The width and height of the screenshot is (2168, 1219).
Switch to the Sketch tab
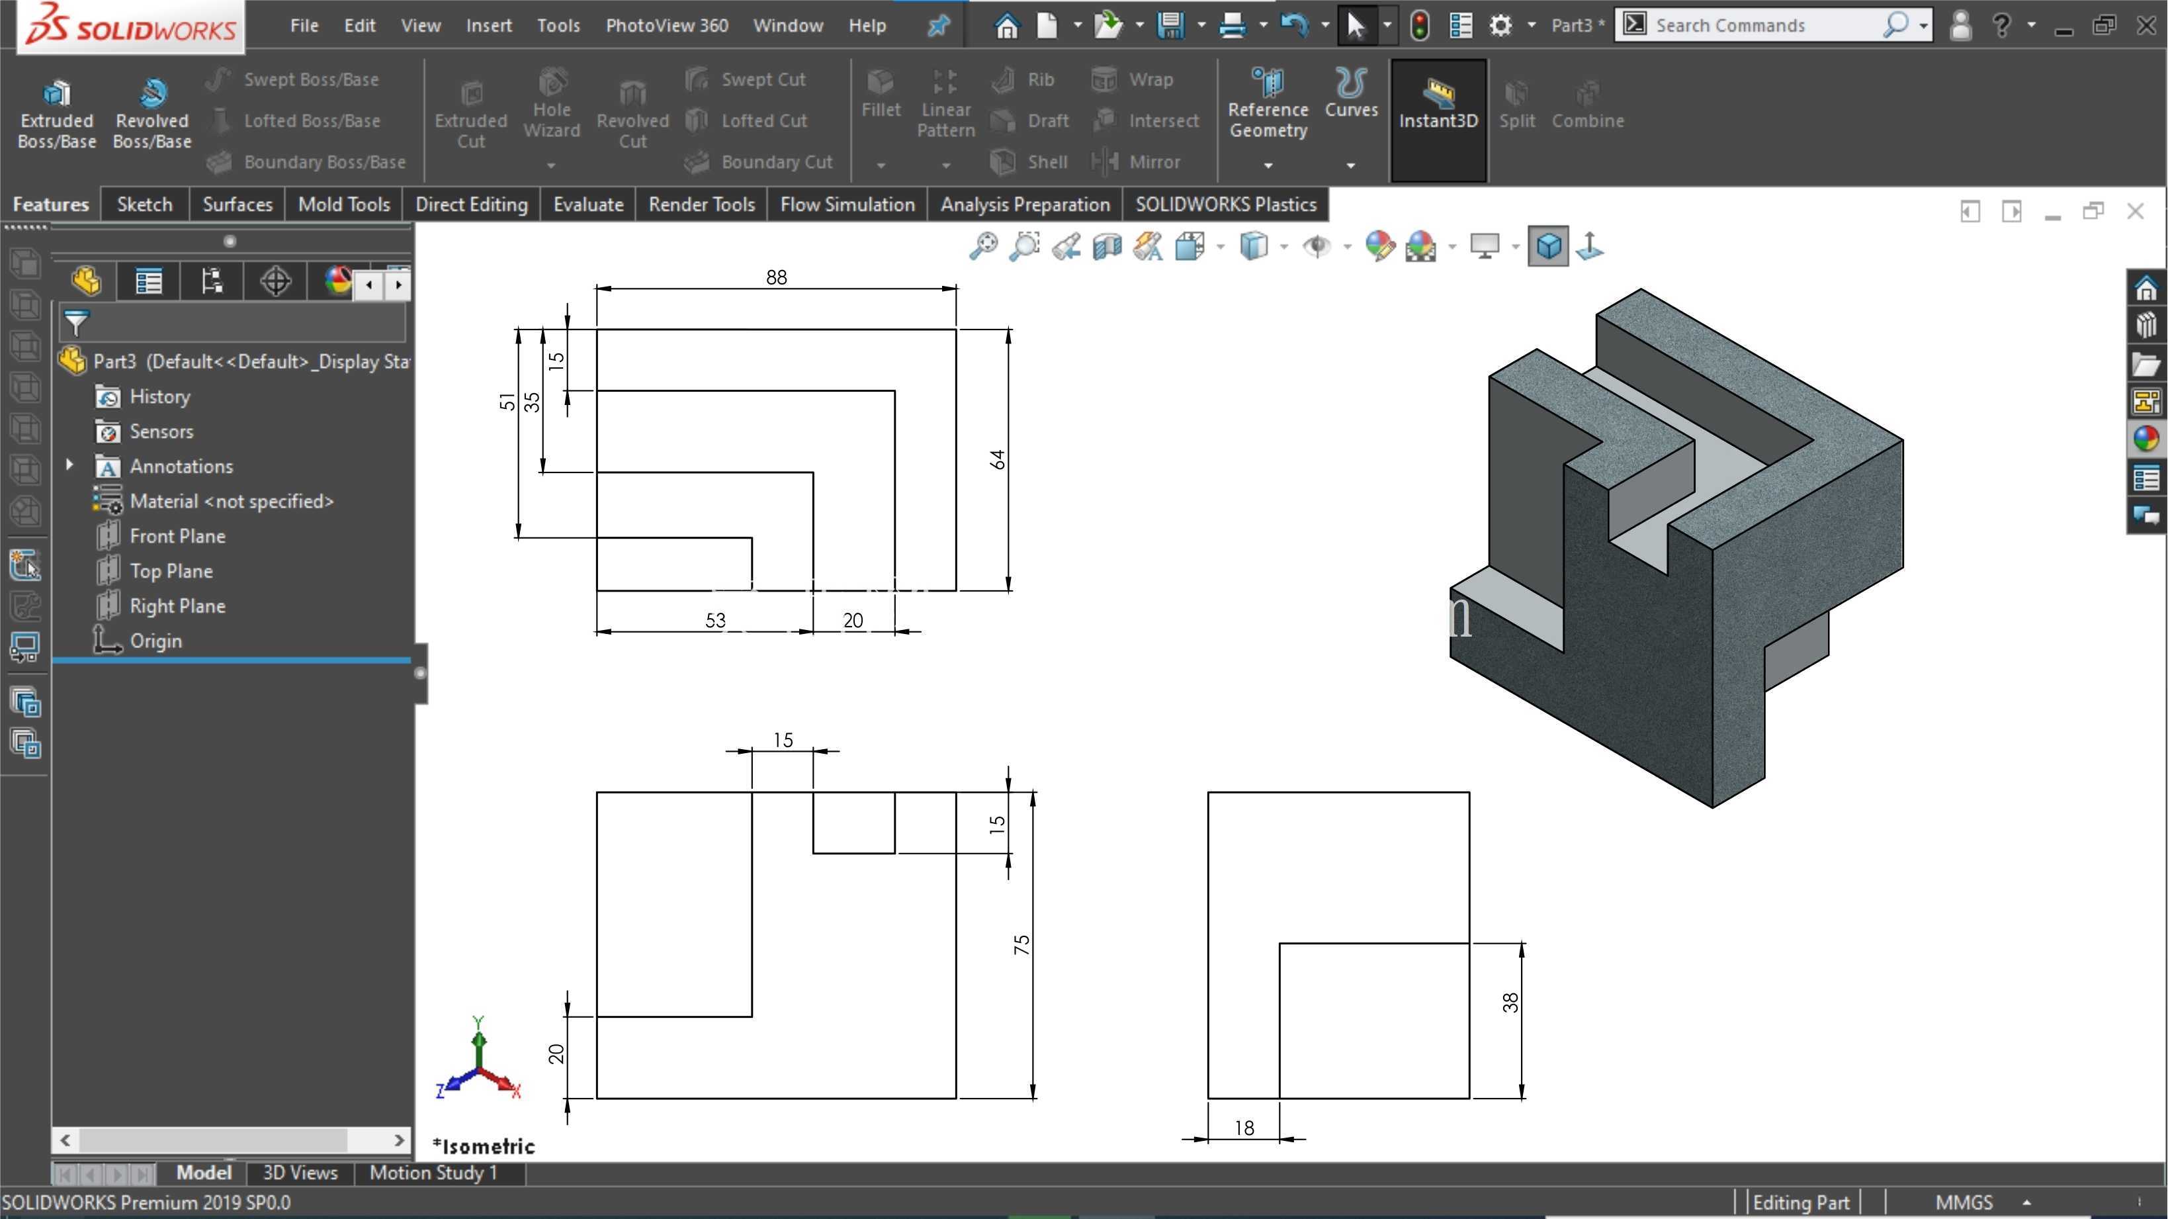click(144, 204)
